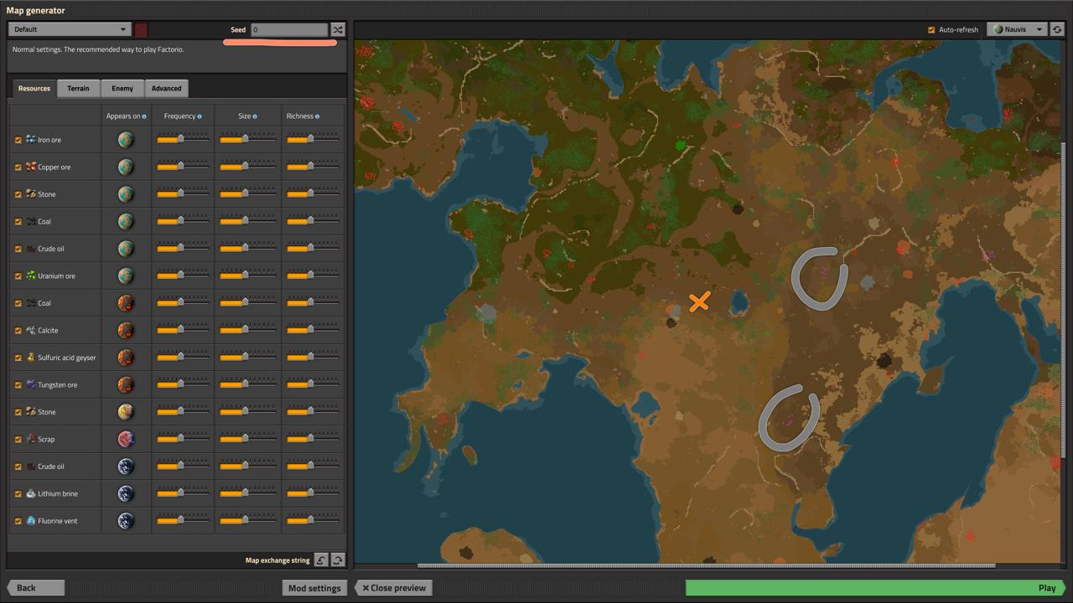Click Nauvis planet icon in Copper ore row

coord(126,167)
